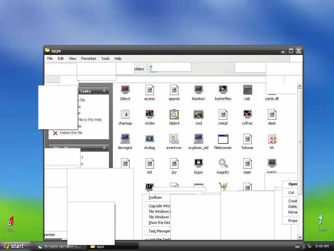
Task: Open the 3dtext screensaver icon
Action: point(125,90)
